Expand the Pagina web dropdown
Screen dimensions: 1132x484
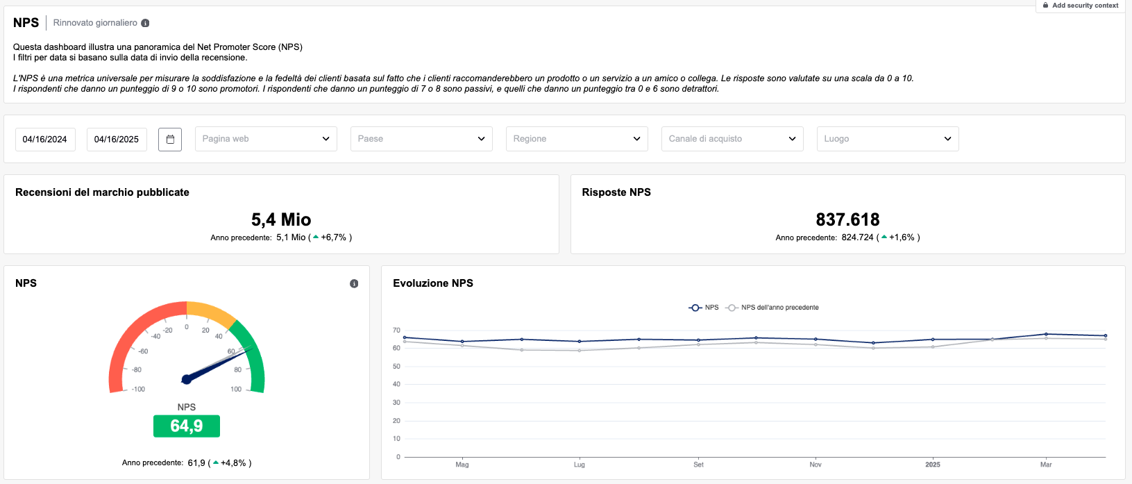[266, 139]
